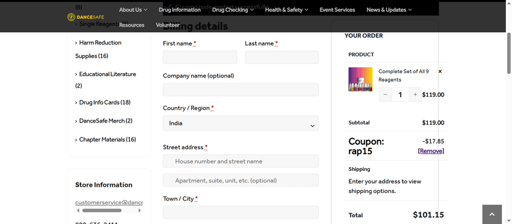The height and width of the screenshot is (224, 512).
Task: Click the DanceSafe logo
Action: 85,17
